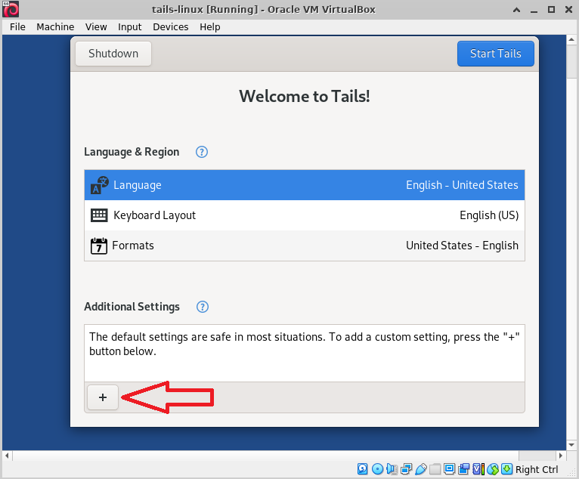
Task: Click the VirtualBox hard disk activity icon
Action: (x=363, y=469)
